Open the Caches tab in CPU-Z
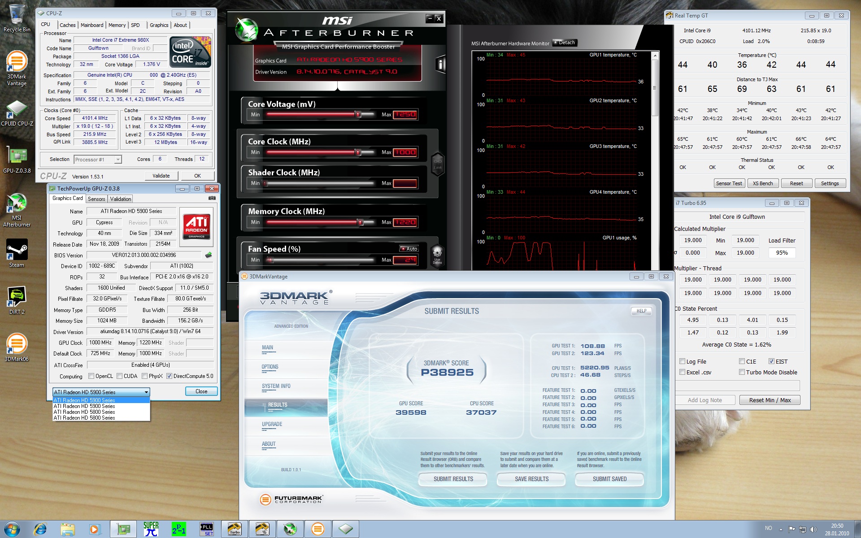 [x=68, y=25]
